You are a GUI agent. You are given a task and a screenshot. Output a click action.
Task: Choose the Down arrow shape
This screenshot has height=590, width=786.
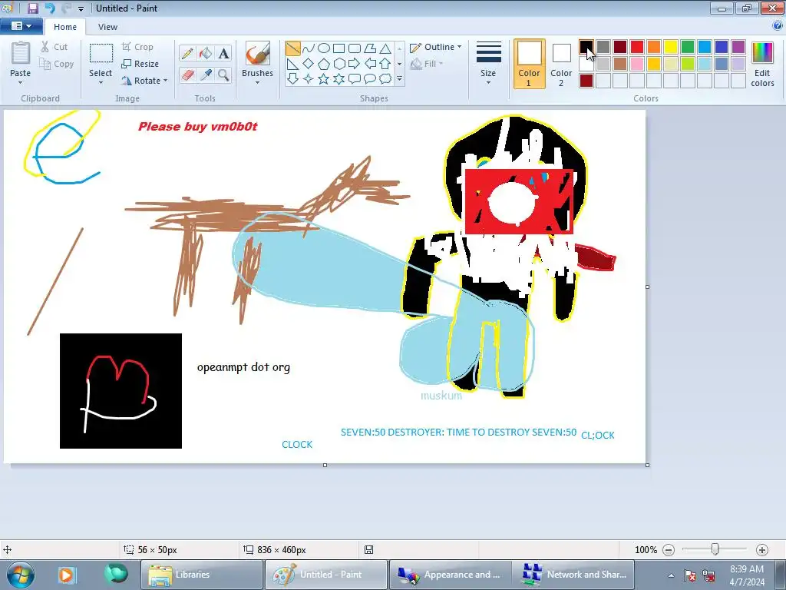coord(292,79)
